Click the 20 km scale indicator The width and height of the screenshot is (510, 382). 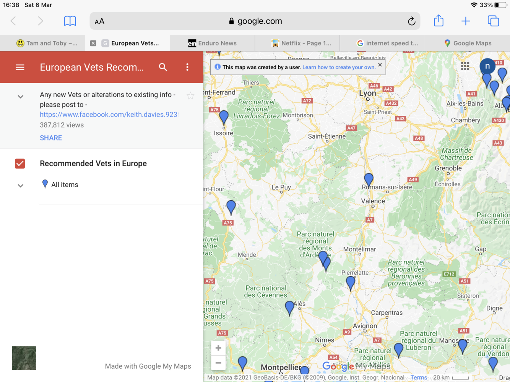pos(451,377)
